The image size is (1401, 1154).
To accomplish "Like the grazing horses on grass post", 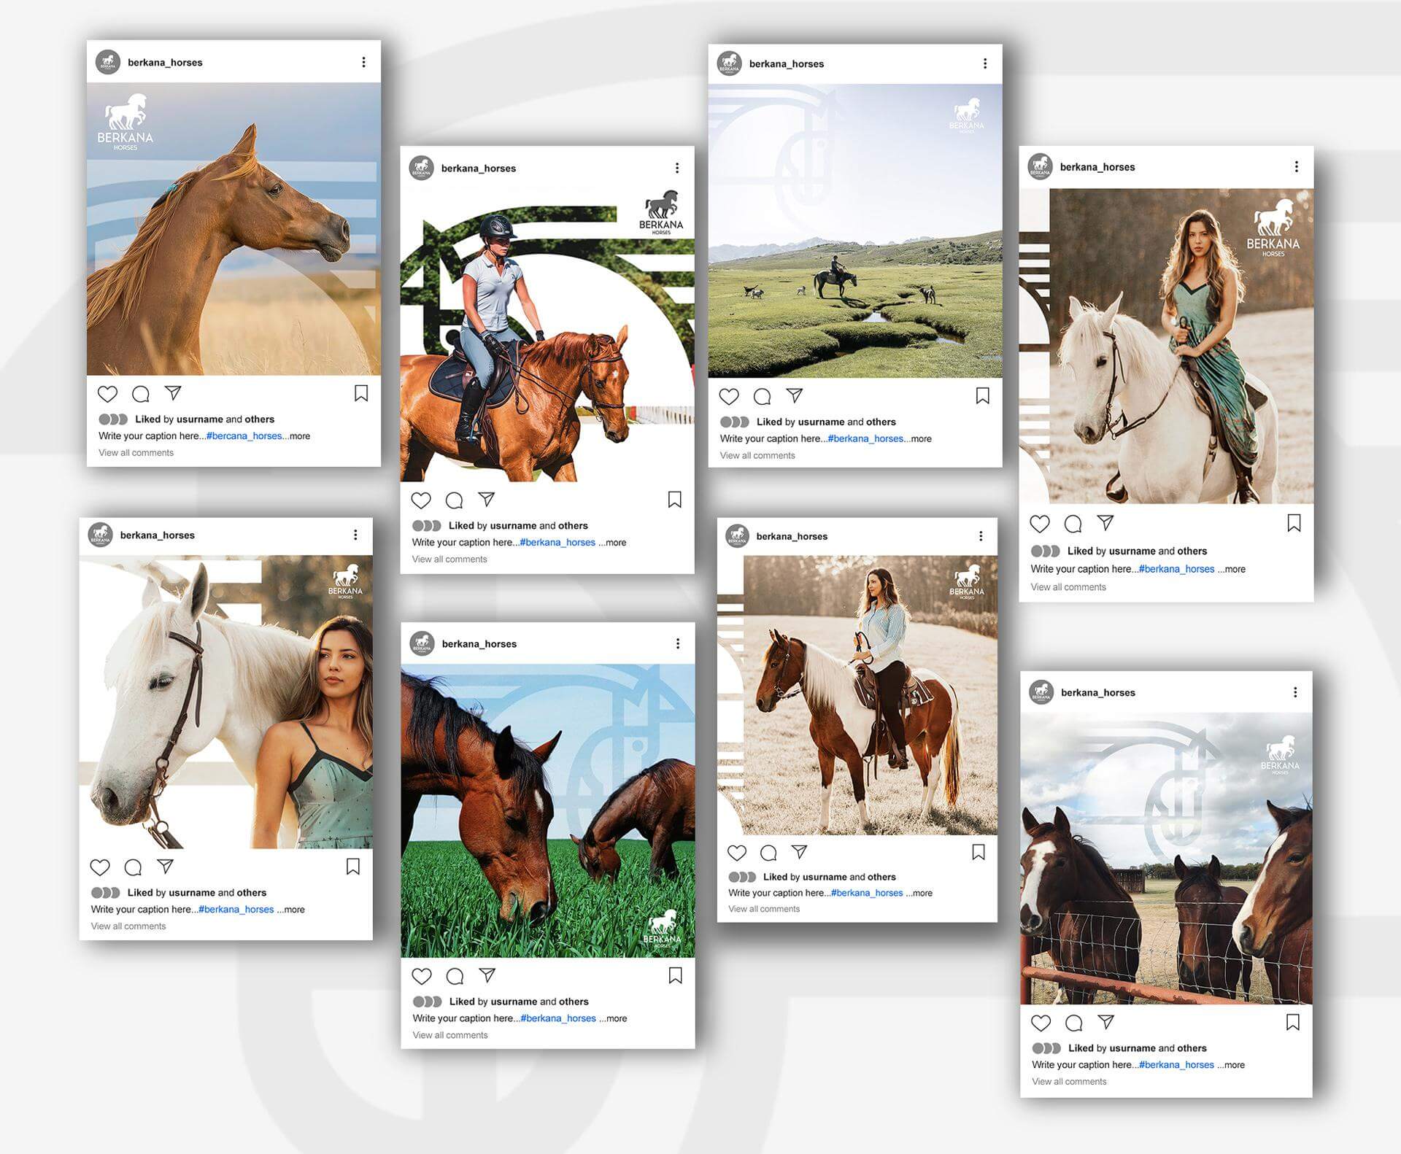I will click(x=422, y=976).
